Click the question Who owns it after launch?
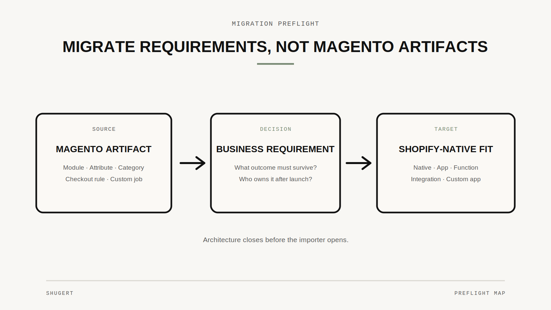 [275, 179]
